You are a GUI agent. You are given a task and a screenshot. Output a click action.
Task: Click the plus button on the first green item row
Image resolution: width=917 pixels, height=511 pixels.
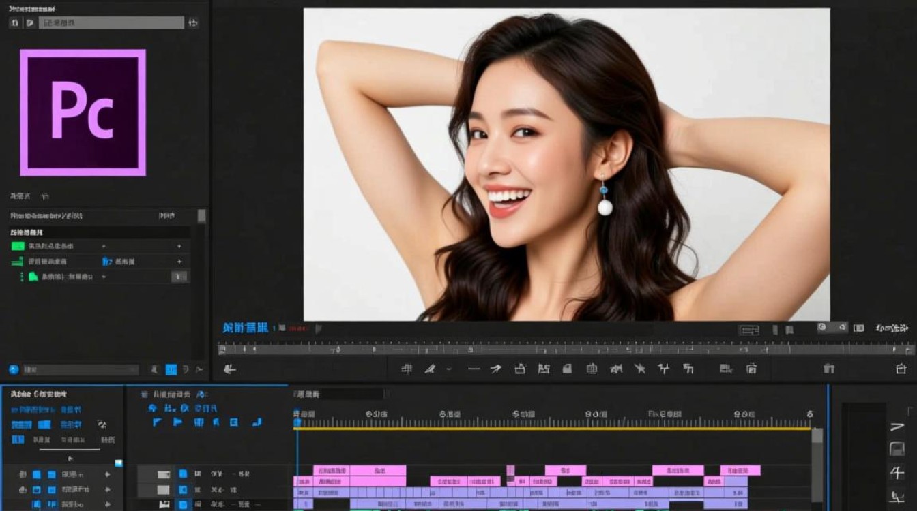click(179, 246)
